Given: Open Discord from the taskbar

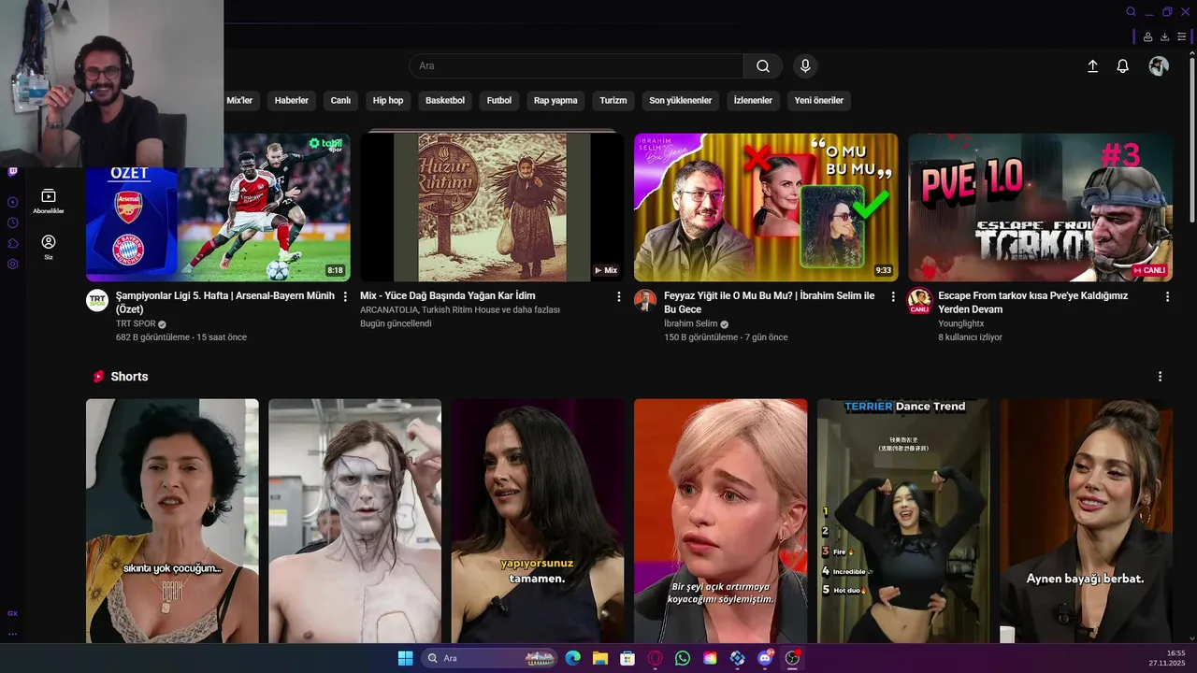Looking at the screenshot, I should coord(765,658).
